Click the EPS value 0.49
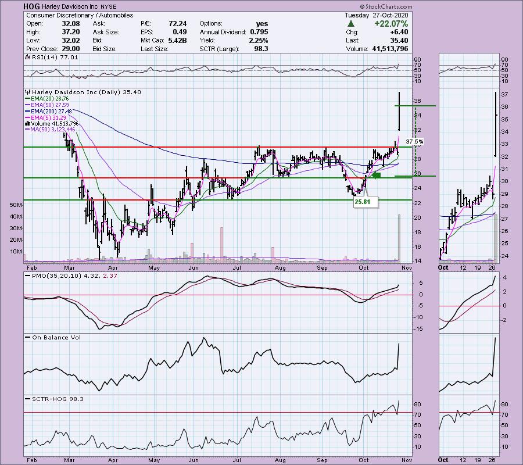523x465 pixels. 180,32
